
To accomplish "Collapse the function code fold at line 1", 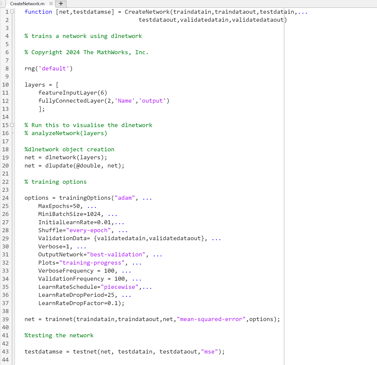I will 12,11.
